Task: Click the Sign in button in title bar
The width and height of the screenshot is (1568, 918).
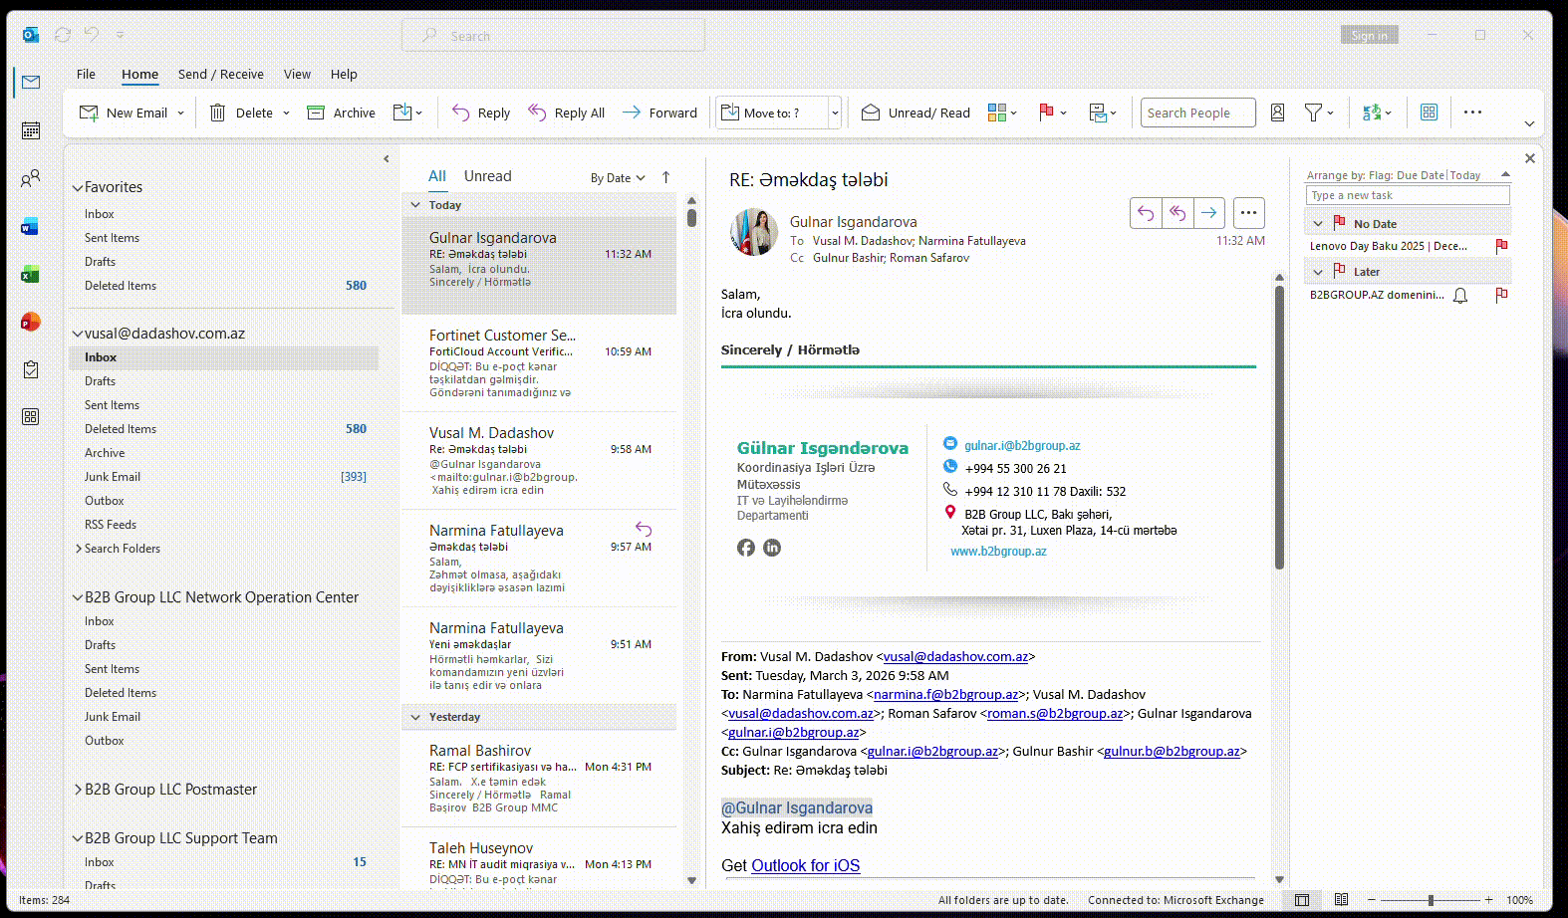Action: point(1370,35)
